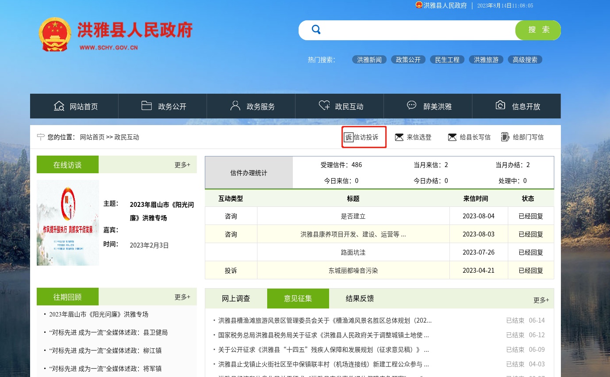Click the document icon beside 给部门写信
610x377 pixels.
click(505, 137)
